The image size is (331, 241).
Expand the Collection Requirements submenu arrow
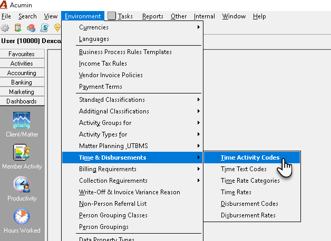[x=198, y=181]
